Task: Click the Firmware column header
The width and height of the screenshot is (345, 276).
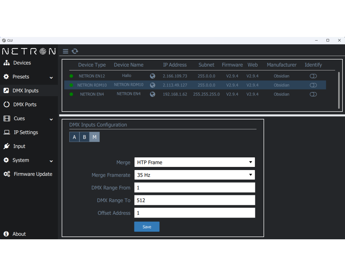Action: tap(232, 65)
